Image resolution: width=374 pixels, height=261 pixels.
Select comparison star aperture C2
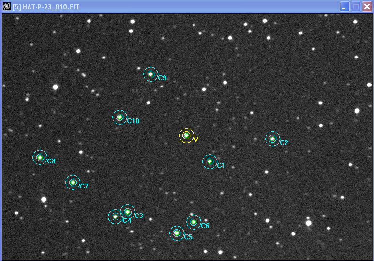tap(272, 139)
